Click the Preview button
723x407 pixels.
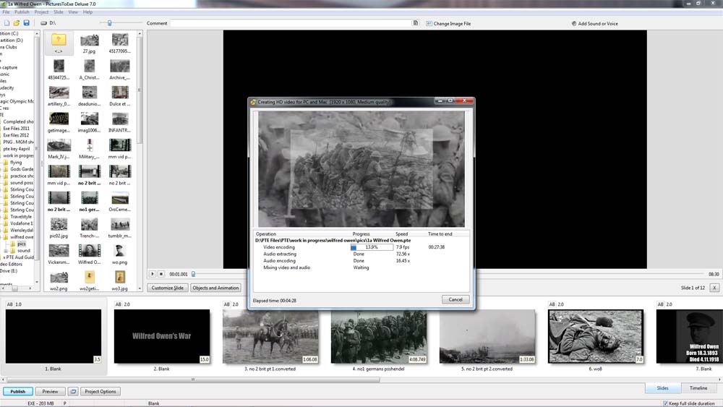click(51, 391)
